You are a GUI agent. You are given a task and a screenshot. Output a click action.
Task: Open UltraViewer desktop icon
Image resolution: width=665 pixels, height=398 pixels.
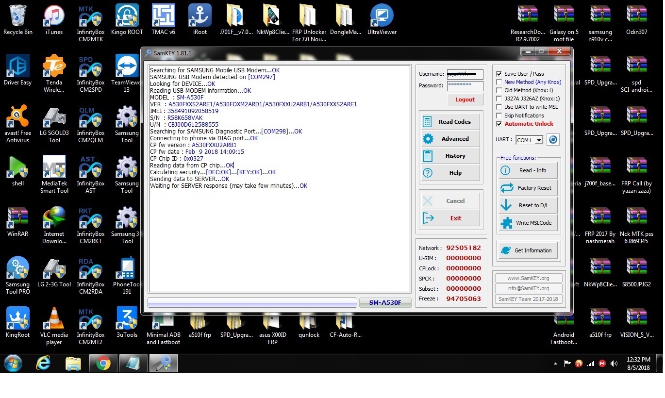[382, 20]
